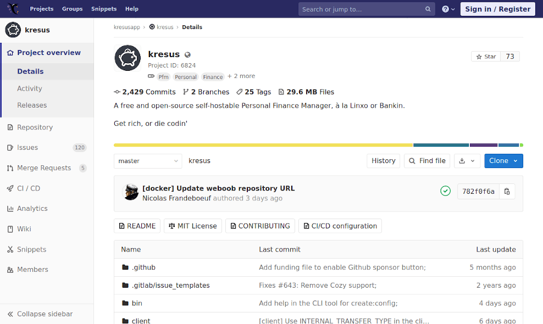
Task: Click the copy commit SHA icon
Action: 507,191
